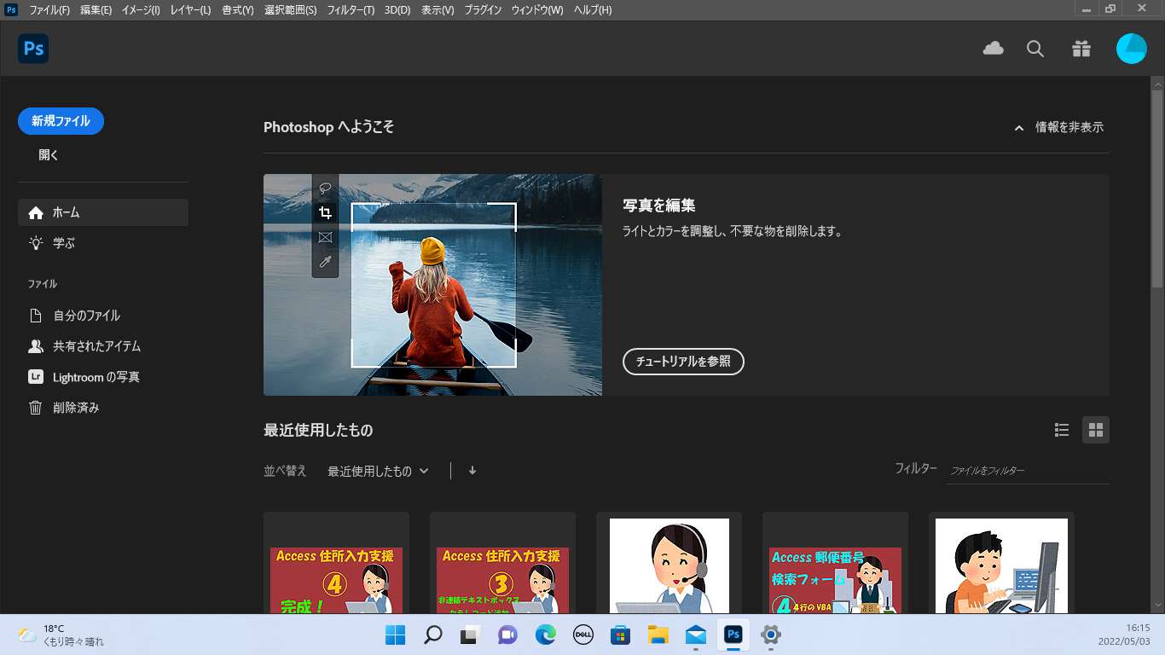The width and height of the screenshot is (1165, 655).
Task: Open the headset woman illustration thumbnail
Action: coord(669,563)
